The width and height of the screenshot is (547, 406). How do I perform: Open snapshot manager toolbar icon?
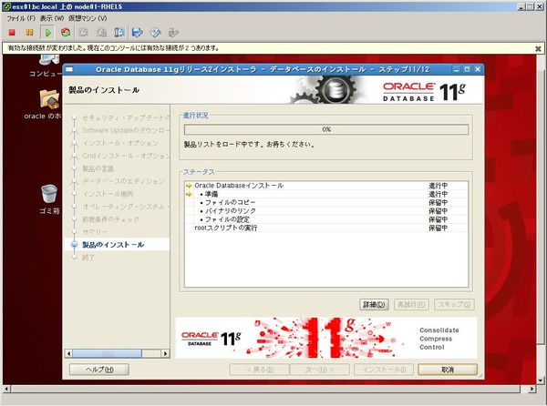point(119,33)
